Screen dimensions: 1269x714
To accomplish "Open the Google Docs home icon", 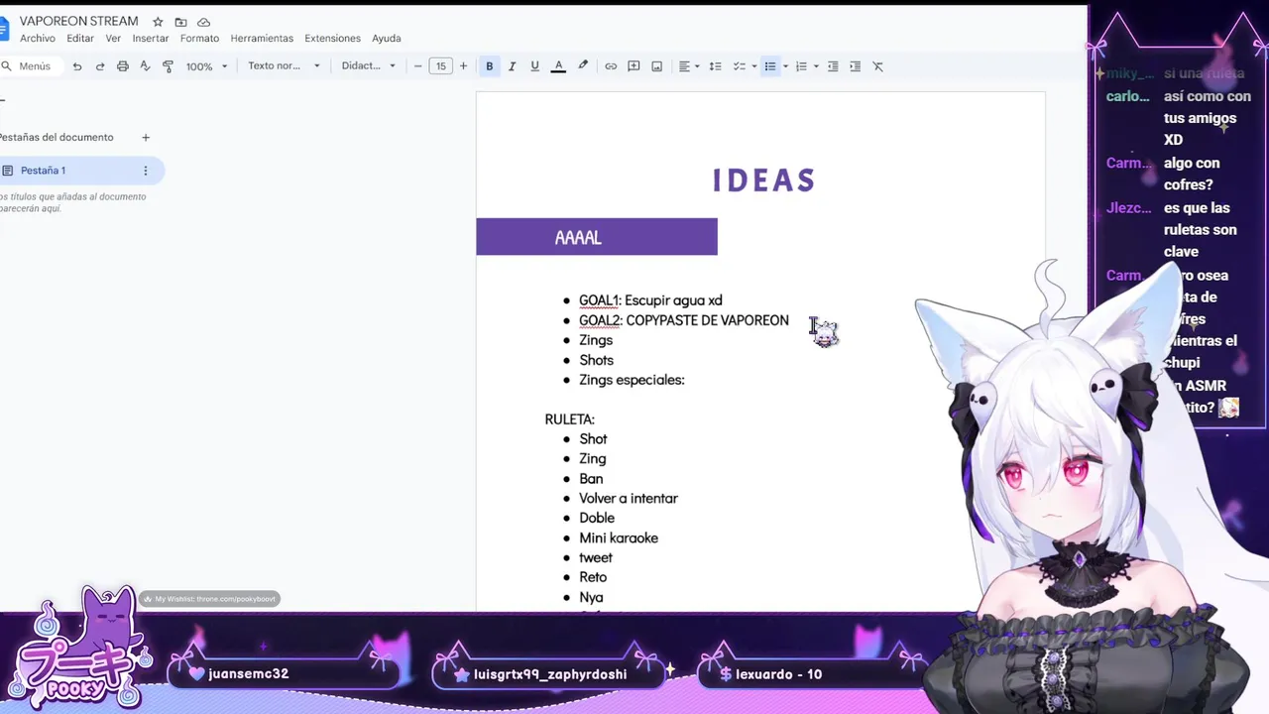I will tap(3, 29).
